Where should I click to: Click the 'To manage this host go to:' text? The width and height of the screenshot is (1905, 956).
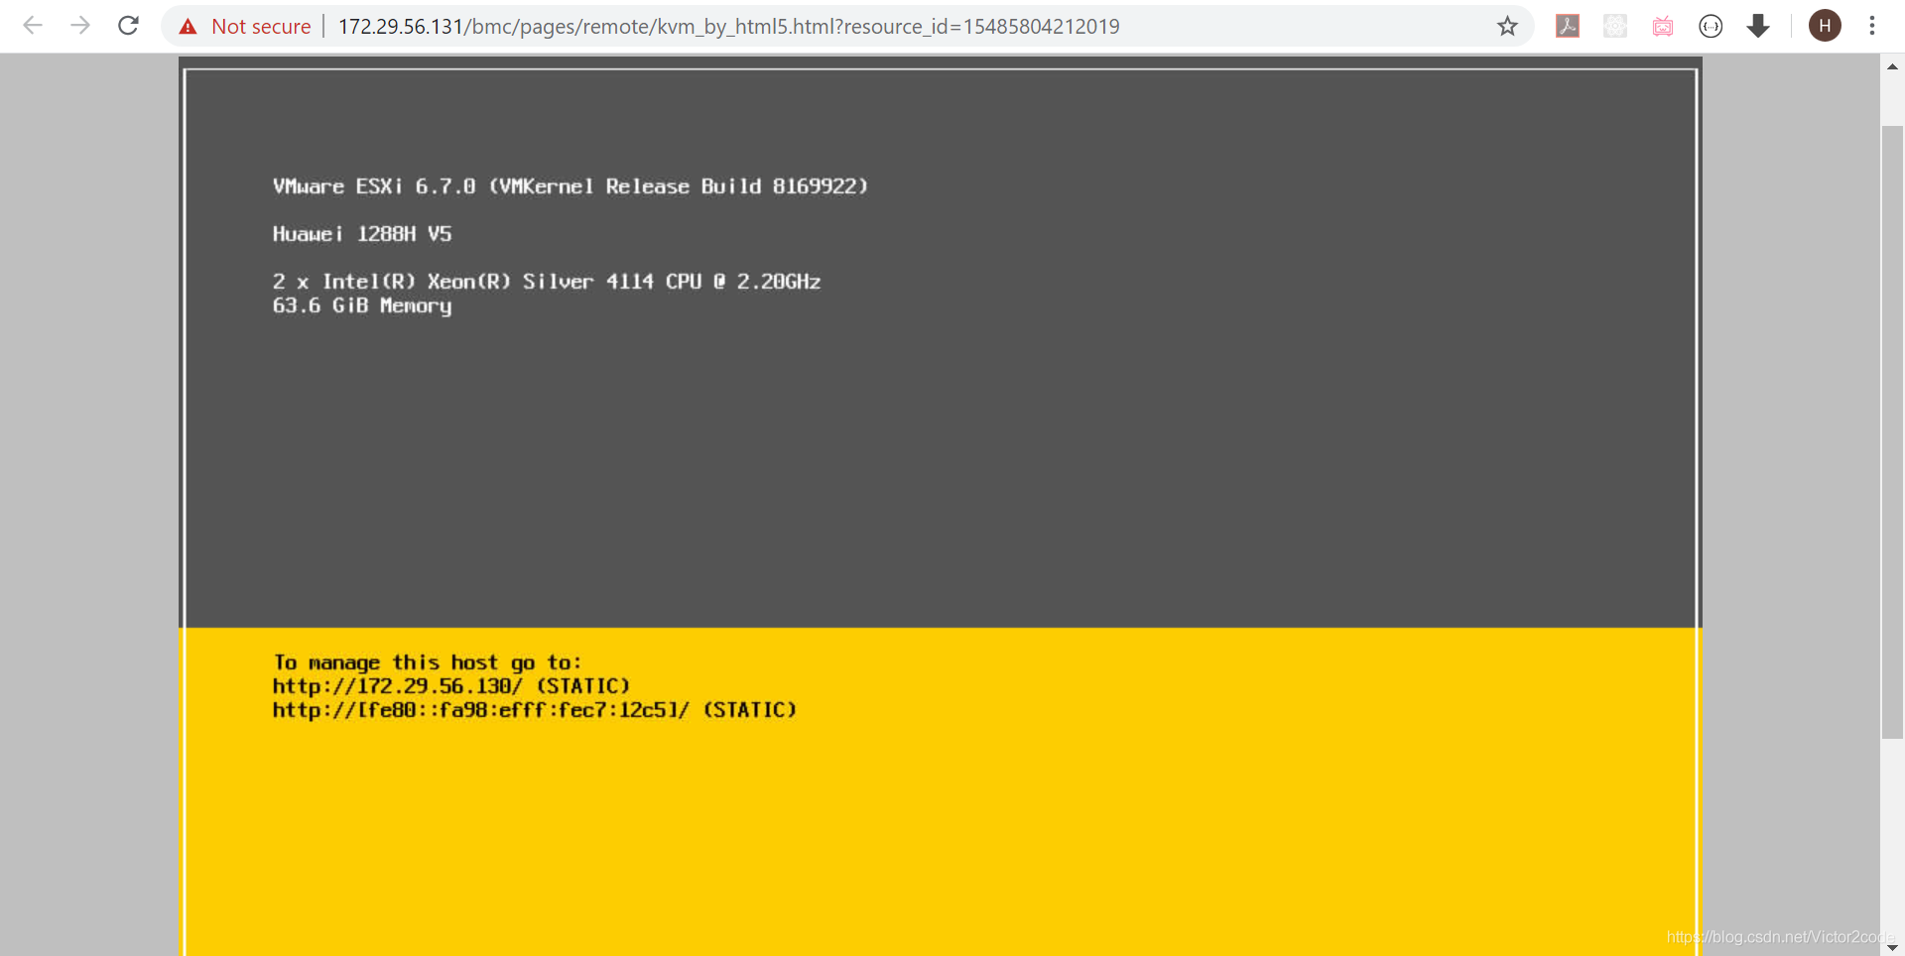(x=428, y=662)
